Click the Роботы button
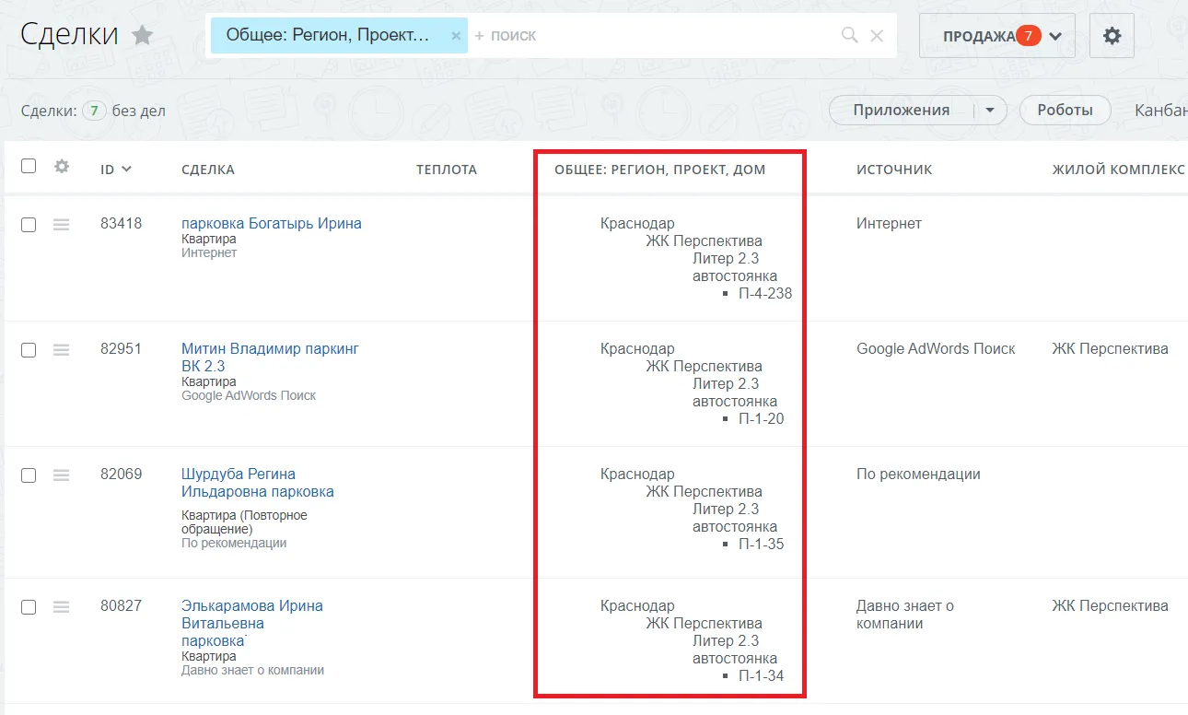1188x715 pixels. point(1065,111)
